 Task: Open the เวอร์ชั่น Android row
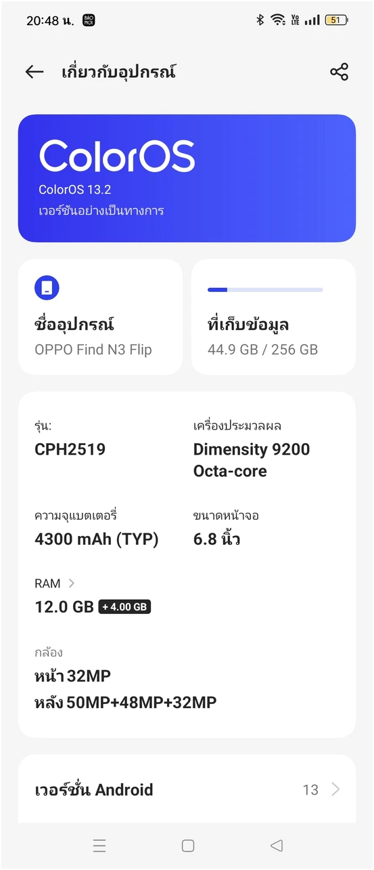[x=187, y=789]
